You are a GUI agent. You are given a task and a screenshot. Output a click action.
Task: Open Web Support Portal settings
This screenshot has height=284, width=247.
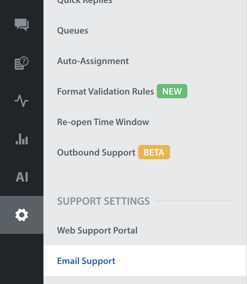point(97,230)
